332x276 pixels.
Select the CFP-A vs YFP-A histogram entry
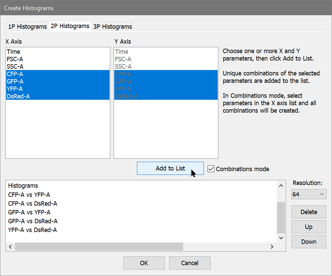[29, 195]
